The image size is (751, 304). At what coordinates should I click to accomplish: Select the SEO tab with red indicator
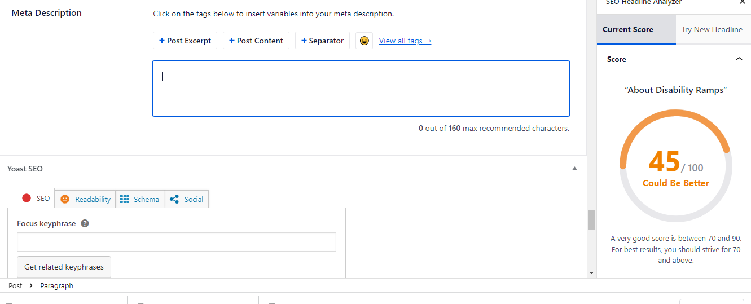tap(36, 199)
